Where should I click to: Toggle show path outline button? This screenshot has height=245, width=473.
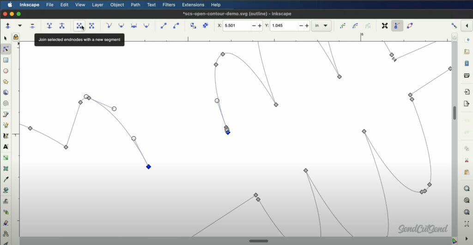[410, 26]
